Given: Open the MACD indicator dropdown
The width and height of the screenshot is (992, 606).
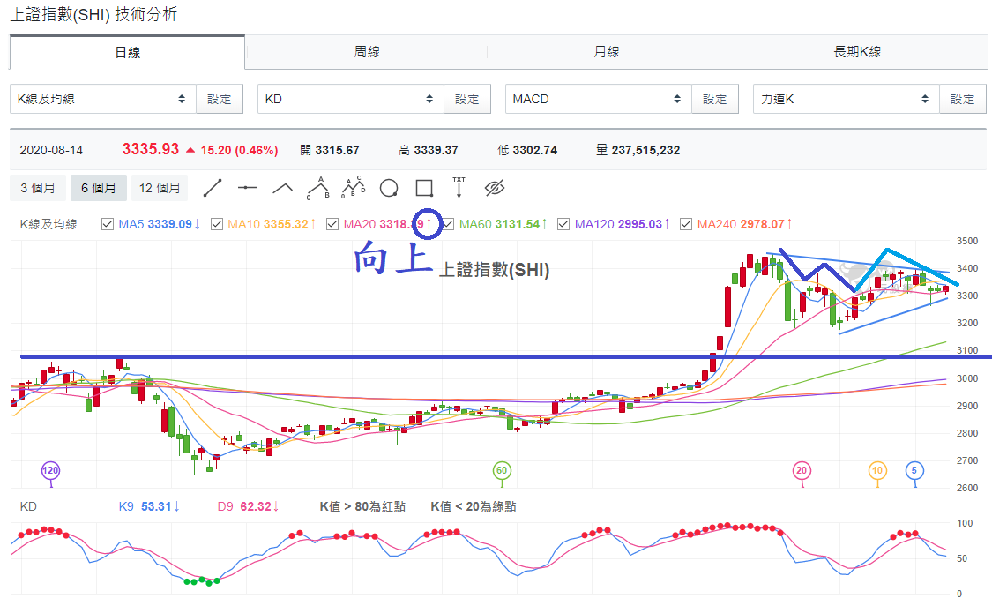Looking at the screenshot, I should [x=599, y=100].
